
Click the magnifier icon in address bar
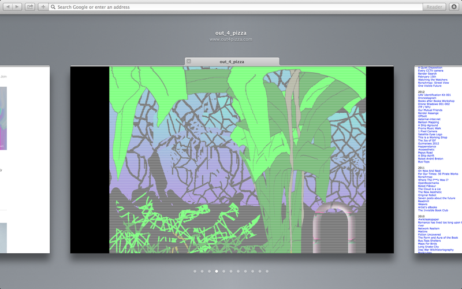coord(53,7)
